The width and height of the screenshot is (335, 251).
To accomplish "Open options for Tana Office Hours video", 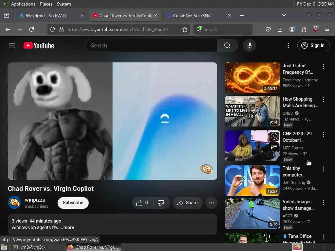I will [323, 237].
